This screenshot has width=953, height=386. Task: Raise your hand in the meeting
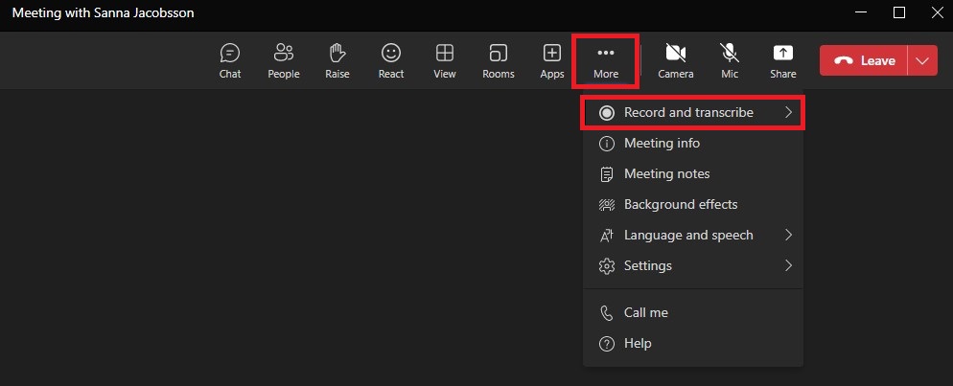(337, 60)
